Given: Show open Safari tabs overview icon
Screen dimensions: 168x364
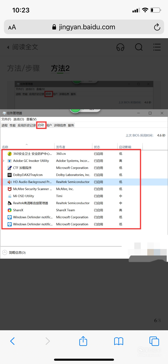Looking at the screenshot, I should coord(154,341).
